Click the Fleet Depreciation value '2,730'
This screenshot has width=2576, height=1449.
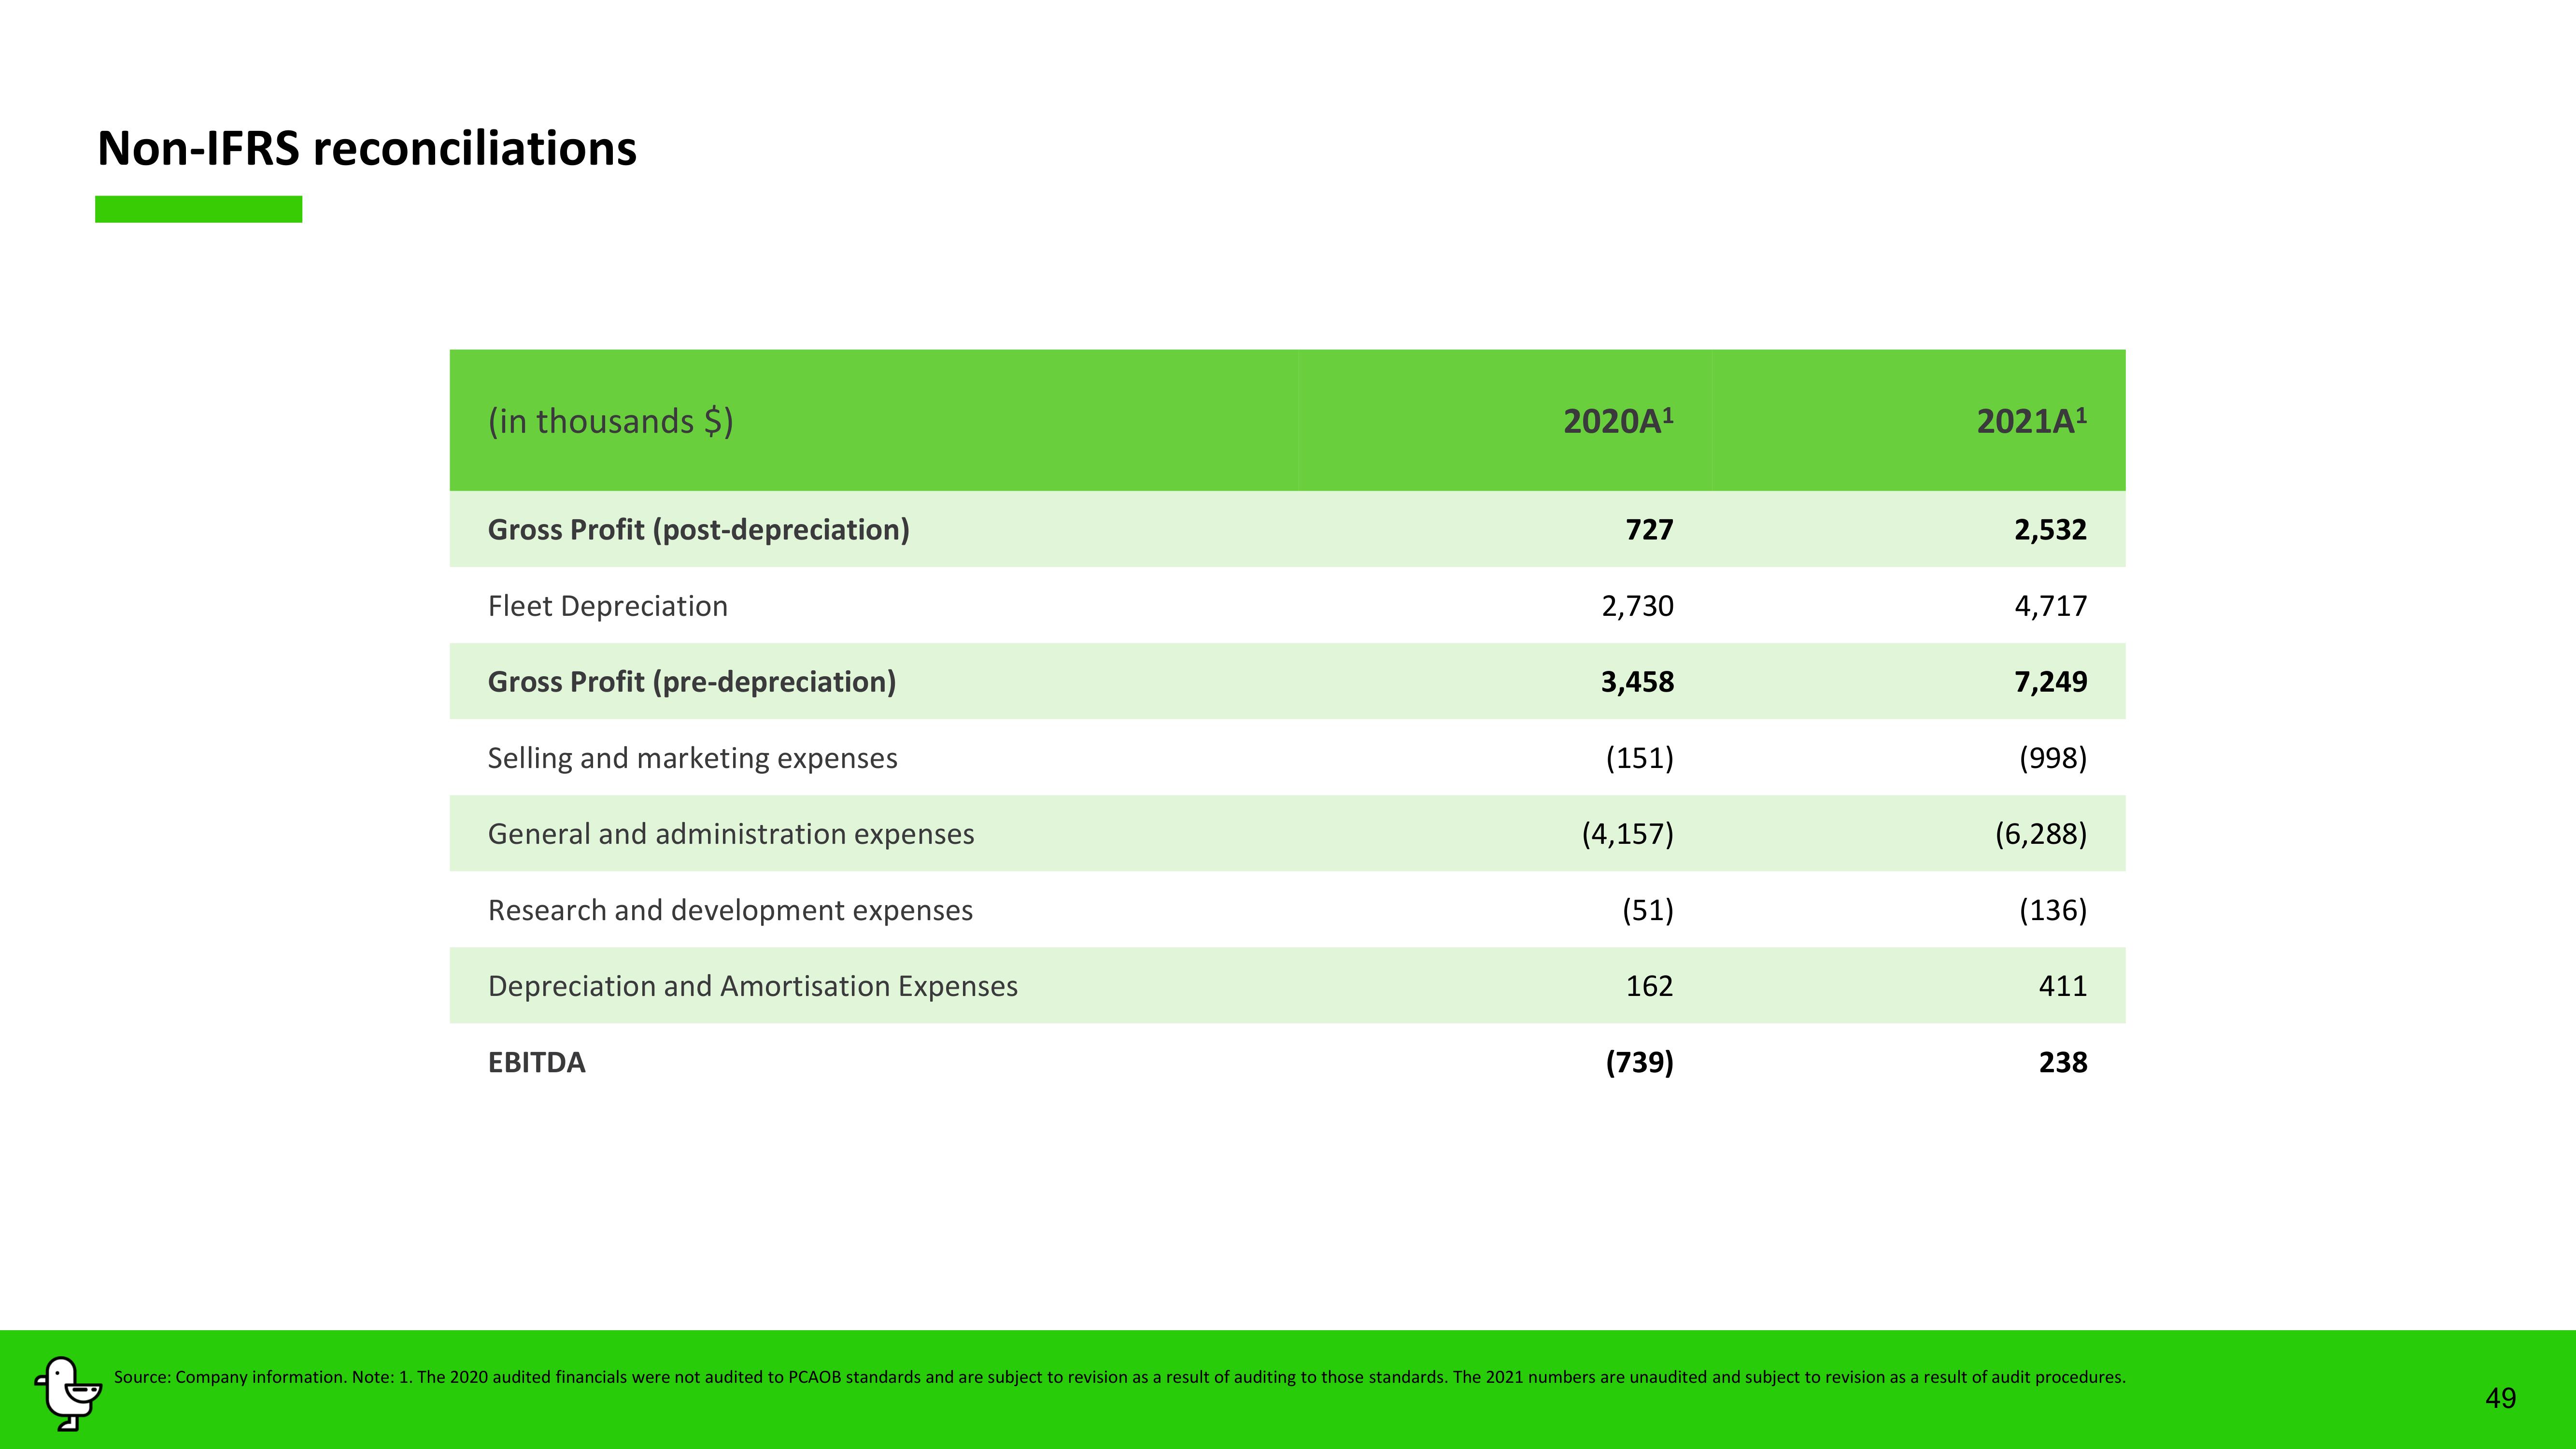pos(1637,606)
